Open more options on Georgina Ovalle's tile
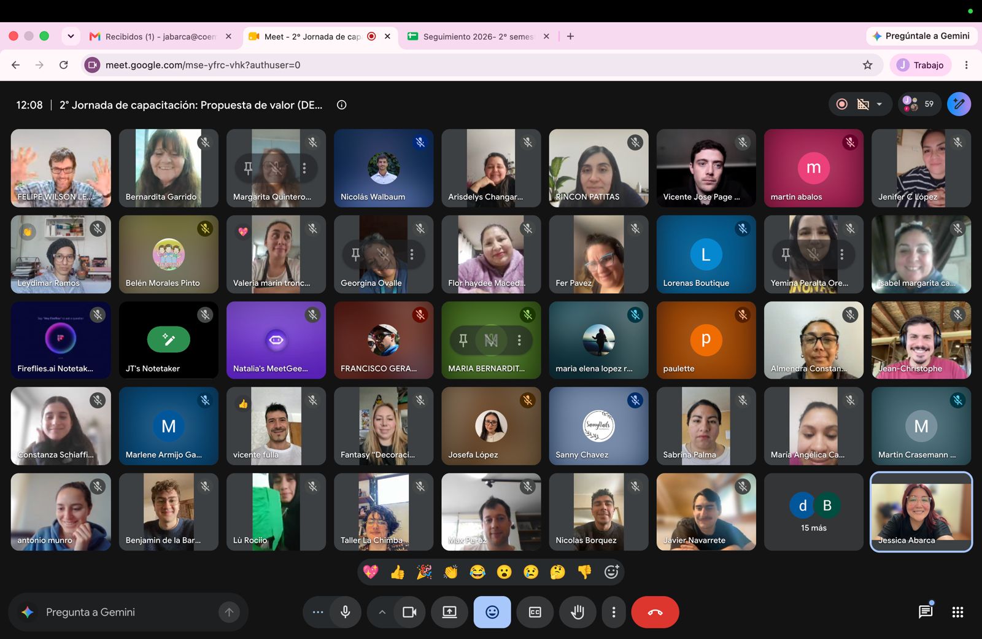Image resolution: width=982 pixels, height=639 pixels. 412,254
